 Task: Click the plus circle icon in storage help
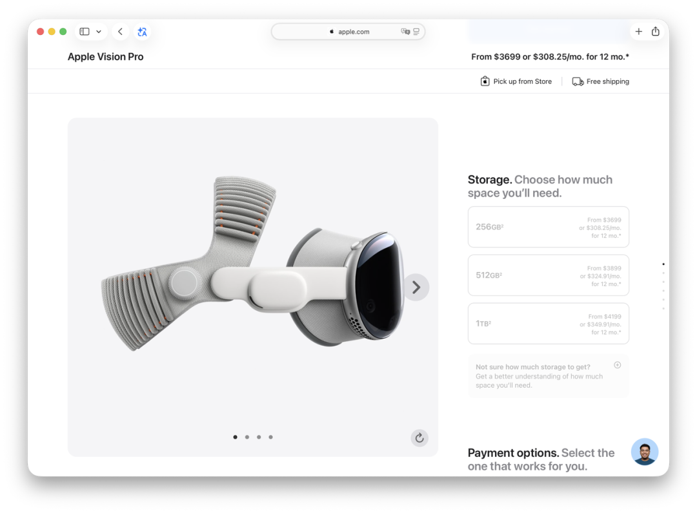(x=618, y=365)
